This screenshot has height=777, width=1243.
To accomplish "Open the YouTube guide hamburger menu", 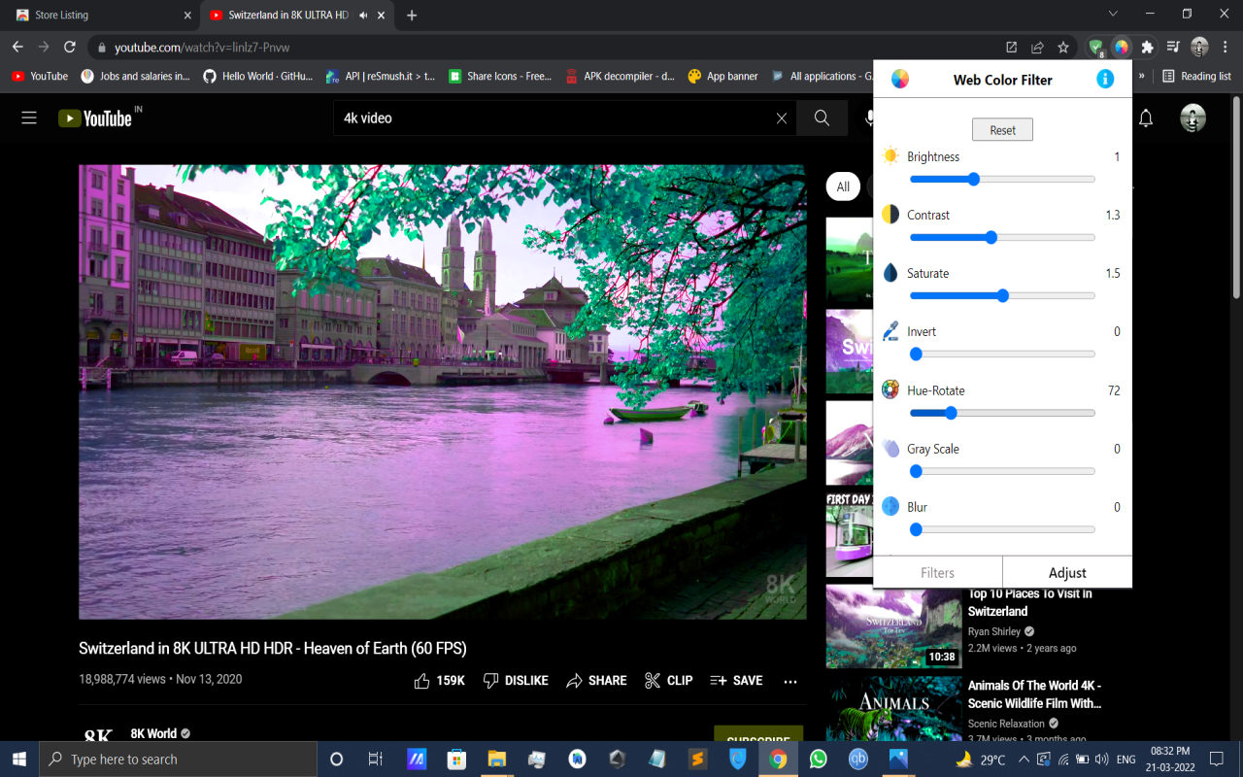I will 29,118.
